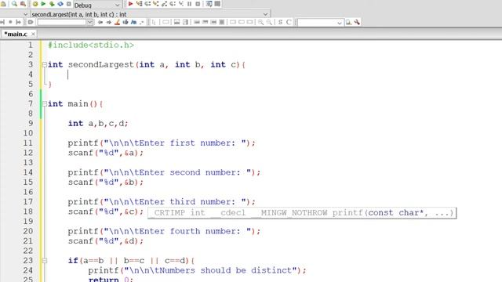Viewport: 502px width, 282px height.
Task: Click the Stop debugger icon
Action: pos(198,4)
